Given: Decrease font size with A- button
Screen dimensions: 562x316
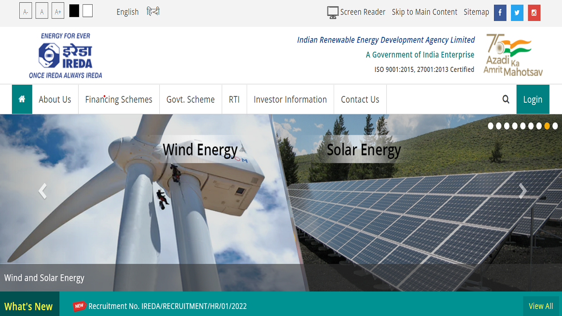Looking at the screenshot, I should pyautogui.click(x=25, y=11).
